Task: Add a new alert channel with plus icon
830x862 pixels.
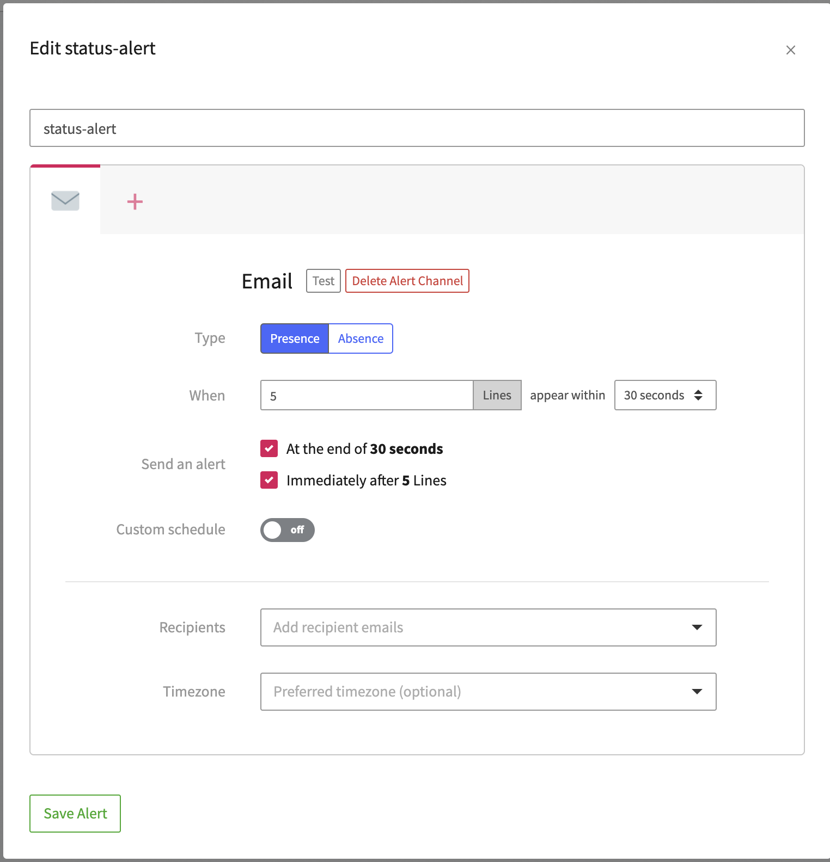Action: [135, 202]
